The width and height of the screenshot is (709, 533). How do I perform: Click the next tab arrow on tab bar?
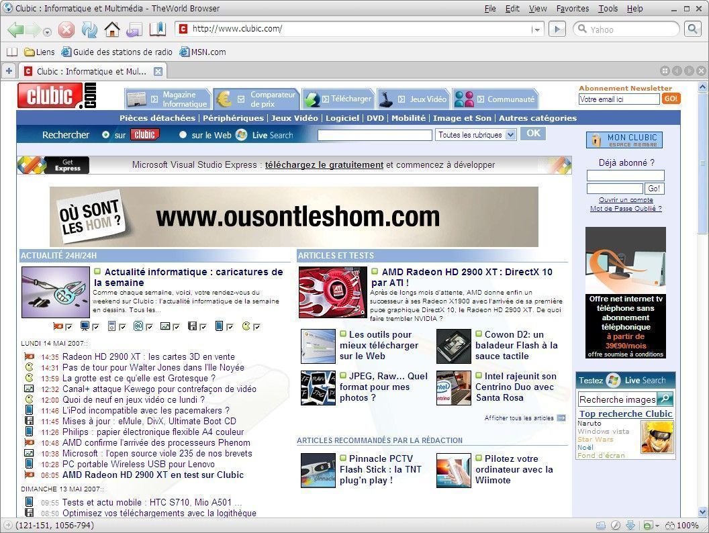(x=689, y=71)
